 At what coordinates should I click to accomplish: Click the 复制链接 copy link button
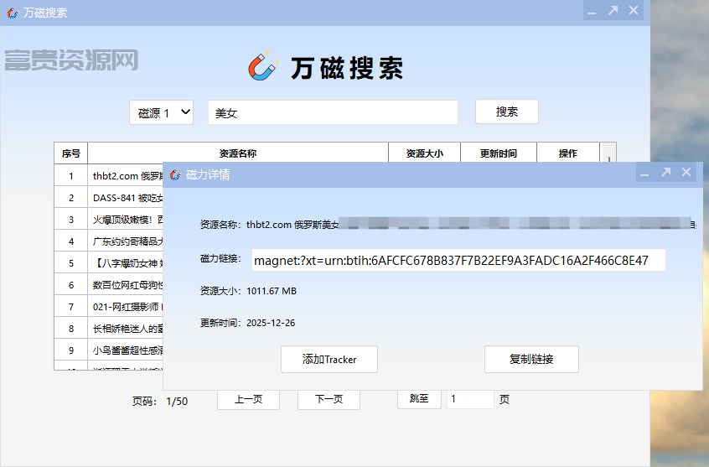(531, 360)
